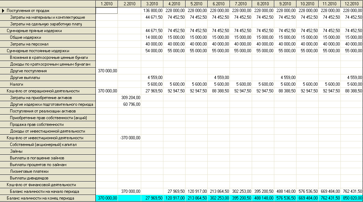This screenshot has width=363, height=202.
Task: Select the 6.2010 column header
Action: click(x=219, y=4)
